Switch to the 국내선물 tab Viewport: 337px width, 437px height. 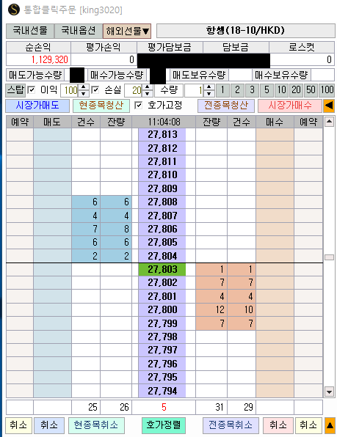point(30,31)
